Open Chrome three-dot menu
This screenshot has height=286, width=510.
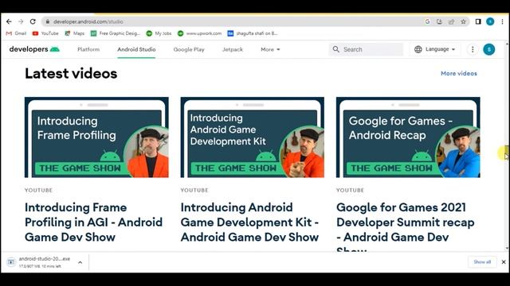[502, 21]
